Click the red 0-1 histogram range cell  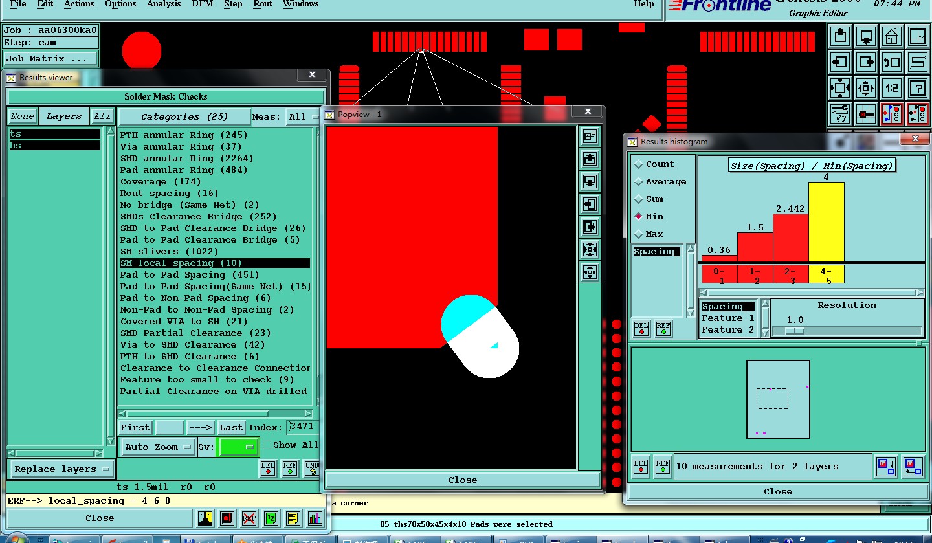pos(720,274)
